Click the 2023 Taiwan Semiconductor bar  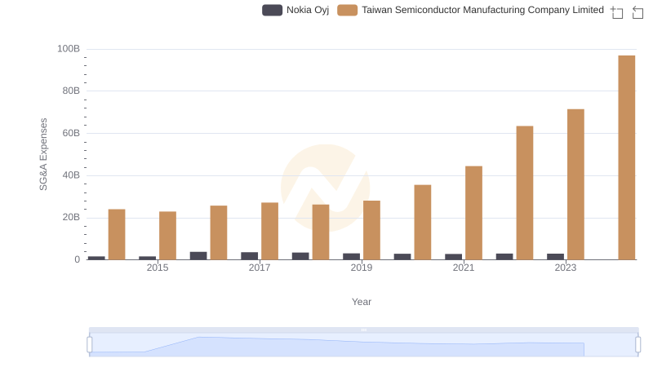(x=575, y=184)
